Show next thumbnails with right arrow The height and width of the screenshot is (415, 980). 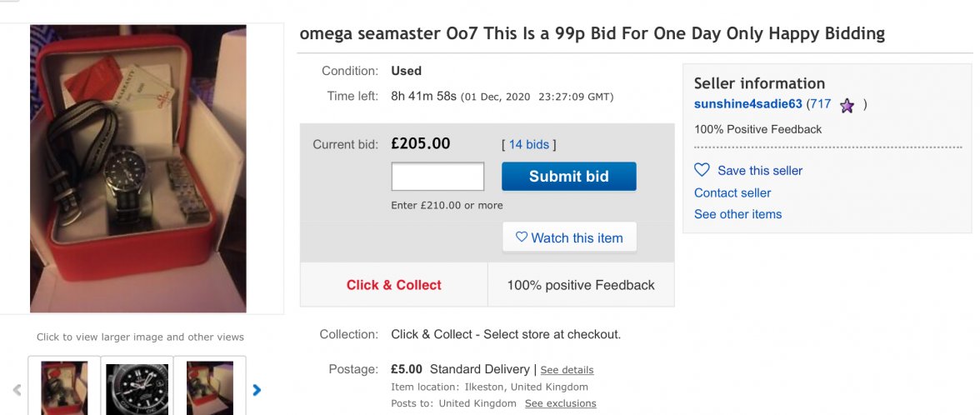click(257, 389)
